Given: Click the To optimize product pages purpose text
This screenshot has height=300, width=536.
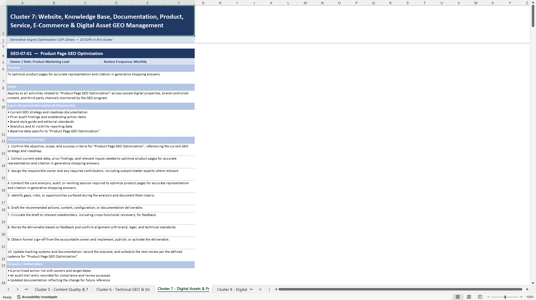Looking at the screenshot, I should tap(101, 78).
